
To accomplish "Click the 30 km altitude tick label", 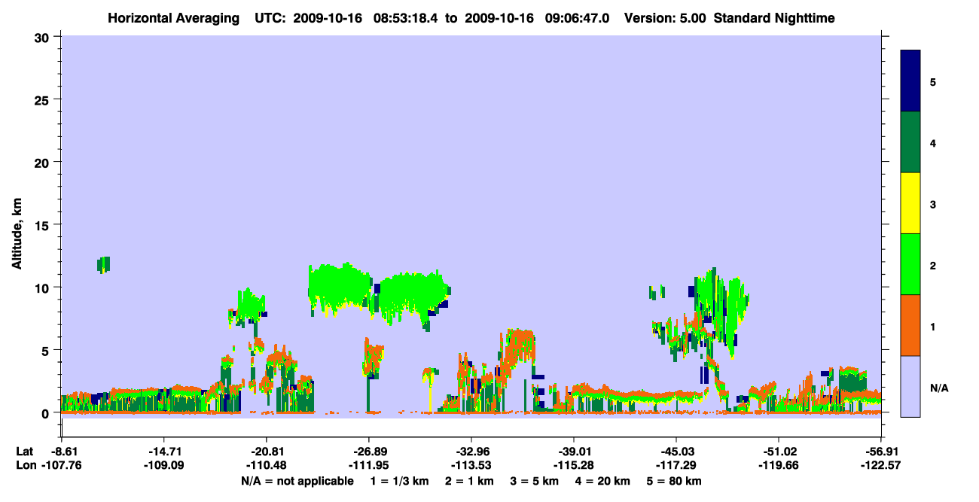I will [x=44, y=37].
